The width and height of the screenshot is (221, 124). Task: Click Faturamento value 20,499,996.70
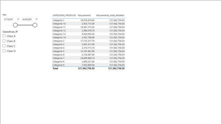[x=87, y=58]
